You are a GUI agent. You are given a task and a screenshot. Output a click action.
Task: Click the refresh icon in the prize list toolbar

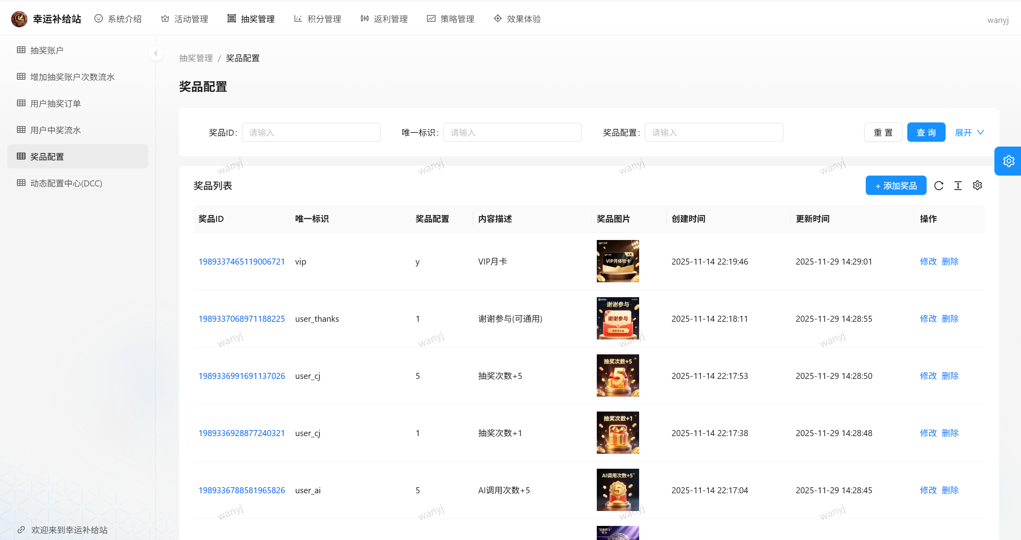click(x=938, y=186)
